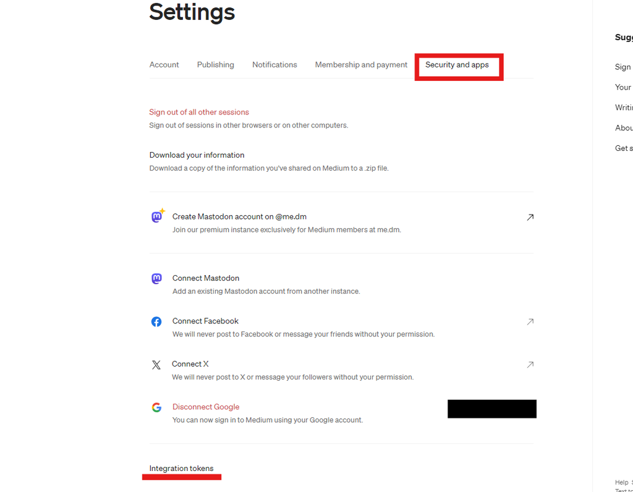
Task: Click the Mastodon icon next to "Connect Mastodon"
Action: (156, 278)
